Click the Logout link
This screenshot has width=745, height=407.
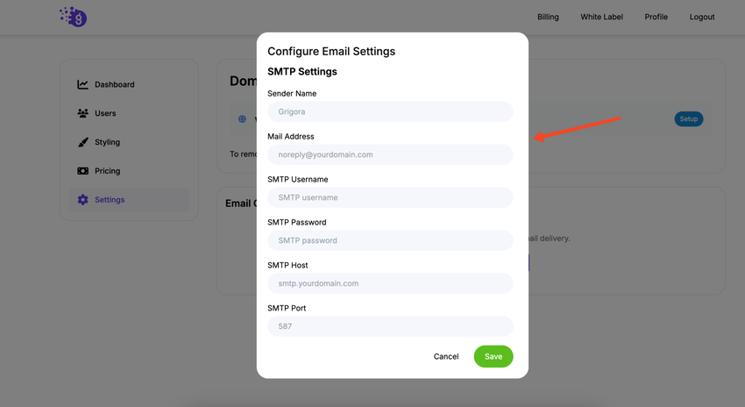pyautogui.click(x=702, y=17)
